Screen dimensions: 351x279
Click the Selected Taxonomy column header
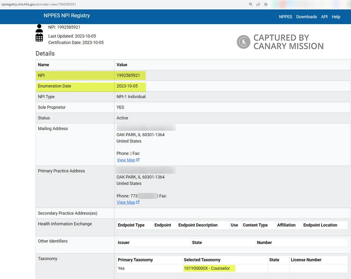202,260
